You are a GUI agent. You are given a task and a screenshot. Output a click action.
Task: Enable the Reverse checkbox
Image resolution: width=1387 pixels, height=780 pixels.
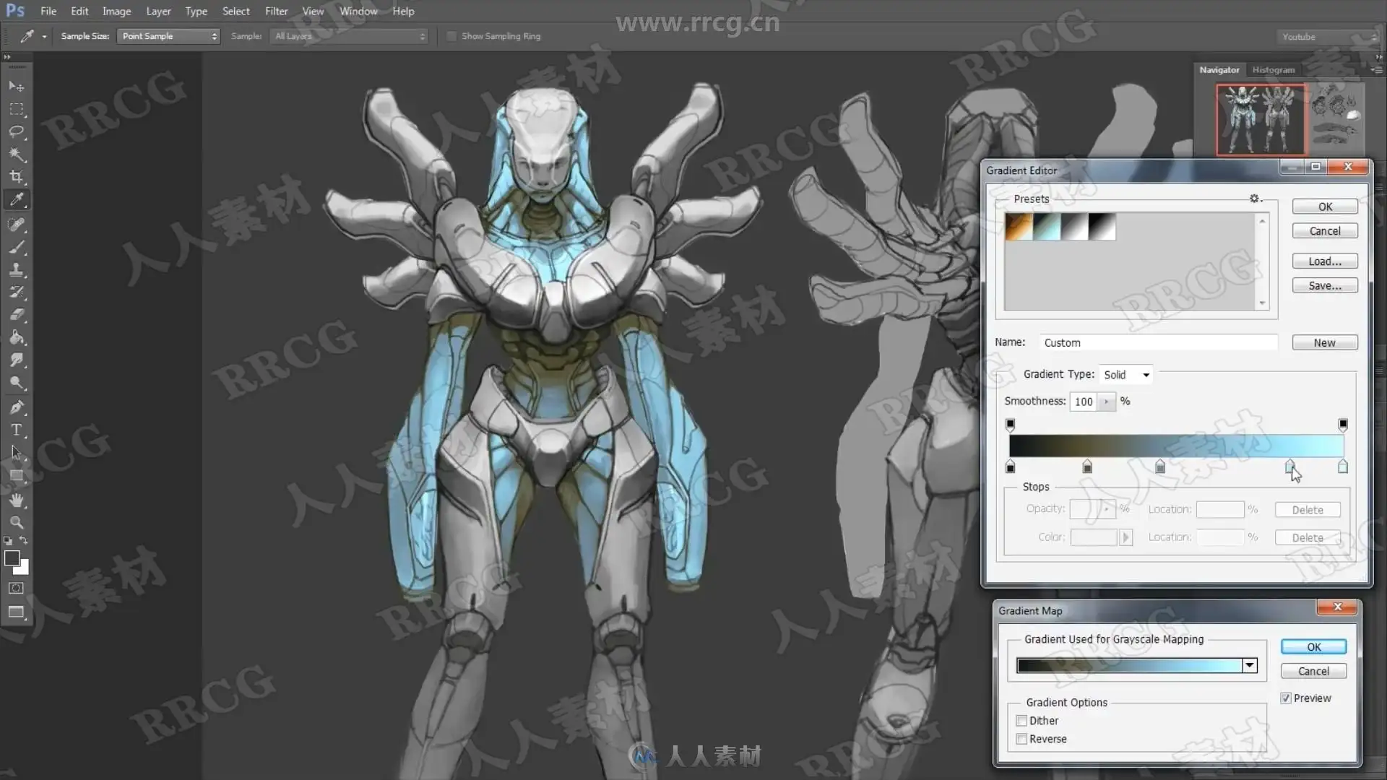pos(1021,739)
